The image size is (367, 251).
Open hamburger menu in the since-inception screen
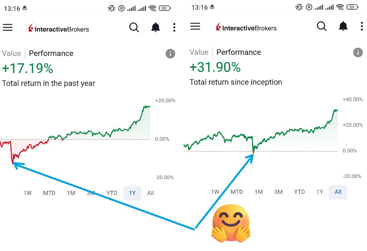click(x=195, y=26)
